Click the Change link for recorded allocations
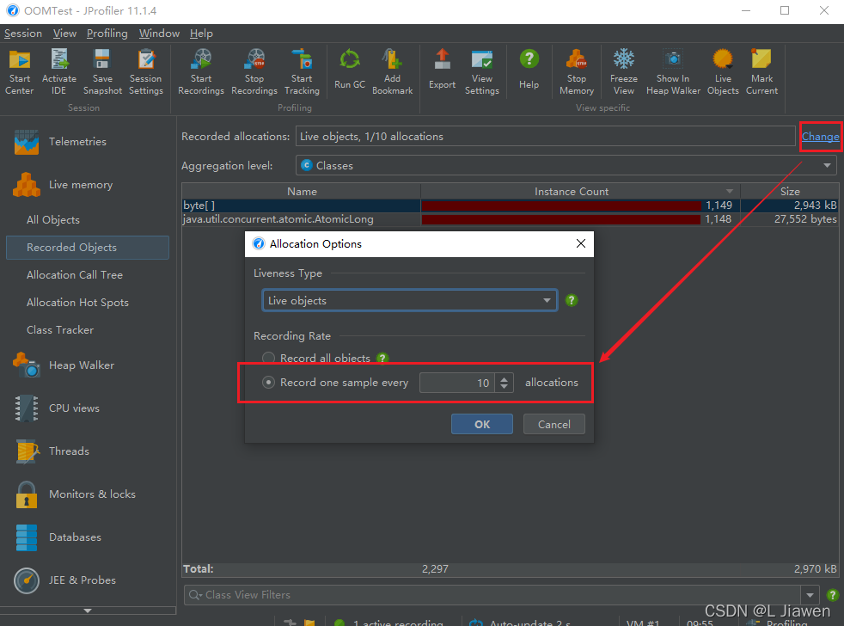 coord(820,137)
